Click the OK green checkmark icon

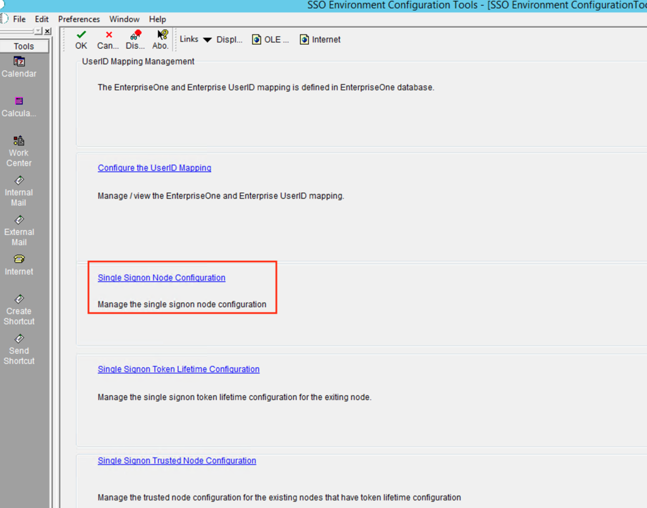pyautogui.click(x=82, y=35)
